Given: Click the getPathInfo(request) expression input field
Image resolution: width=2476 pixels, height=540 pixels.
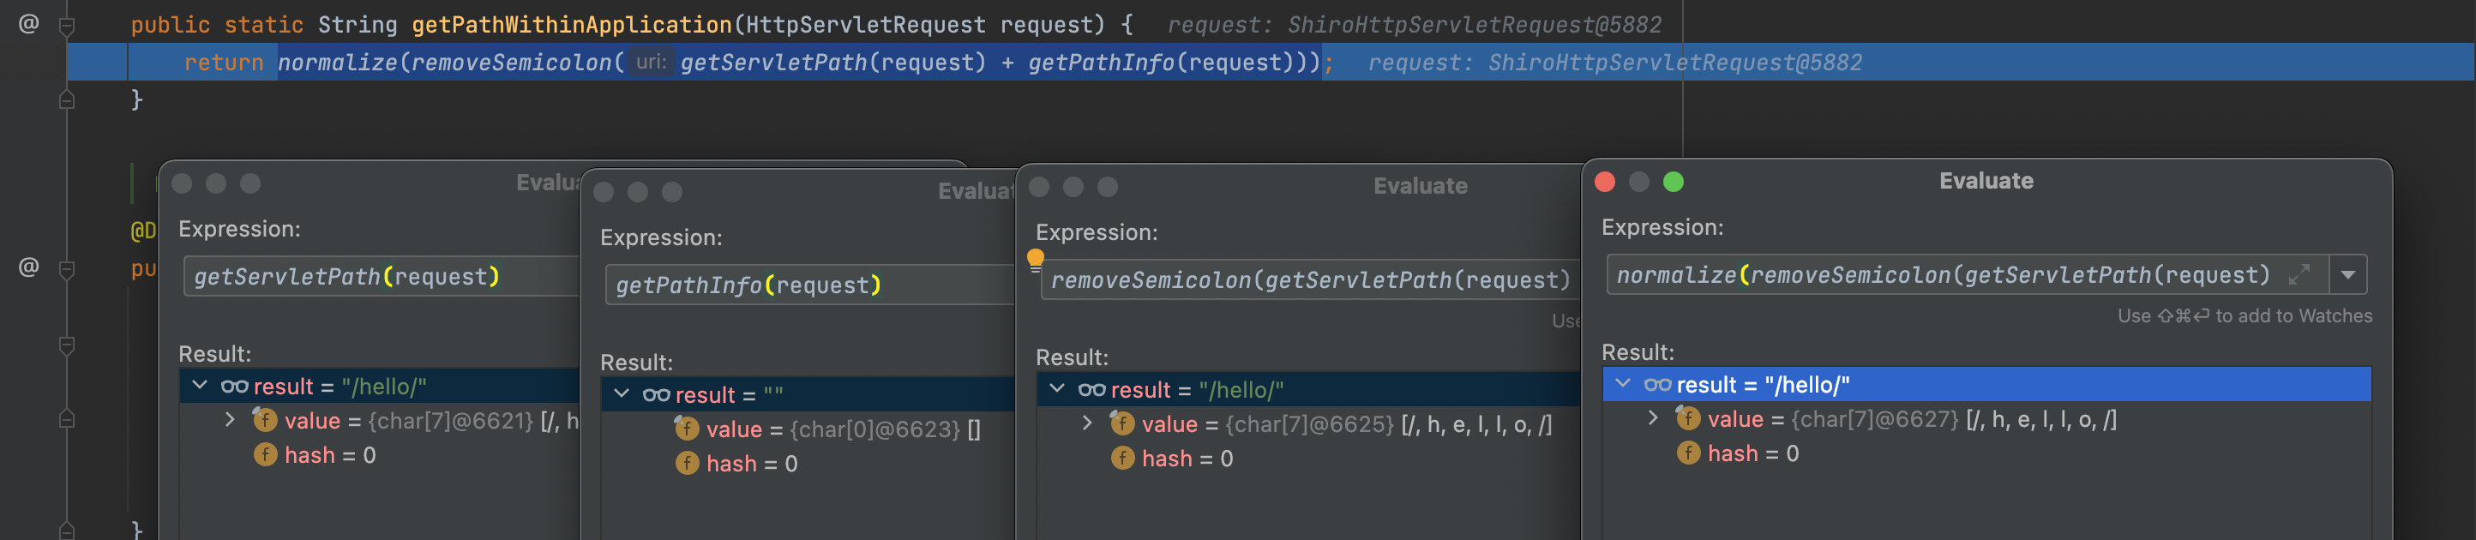Looking at the screenshot, I should click(808, 285).
